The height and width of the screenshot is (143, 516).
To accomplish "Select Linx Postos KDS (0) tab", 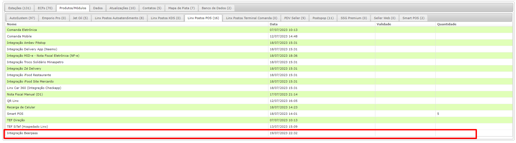I will click(x=166, y=18).
